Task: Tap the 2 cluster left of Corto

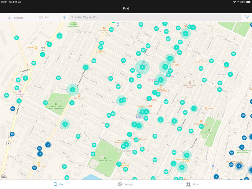Action: (x=194, y=108)
